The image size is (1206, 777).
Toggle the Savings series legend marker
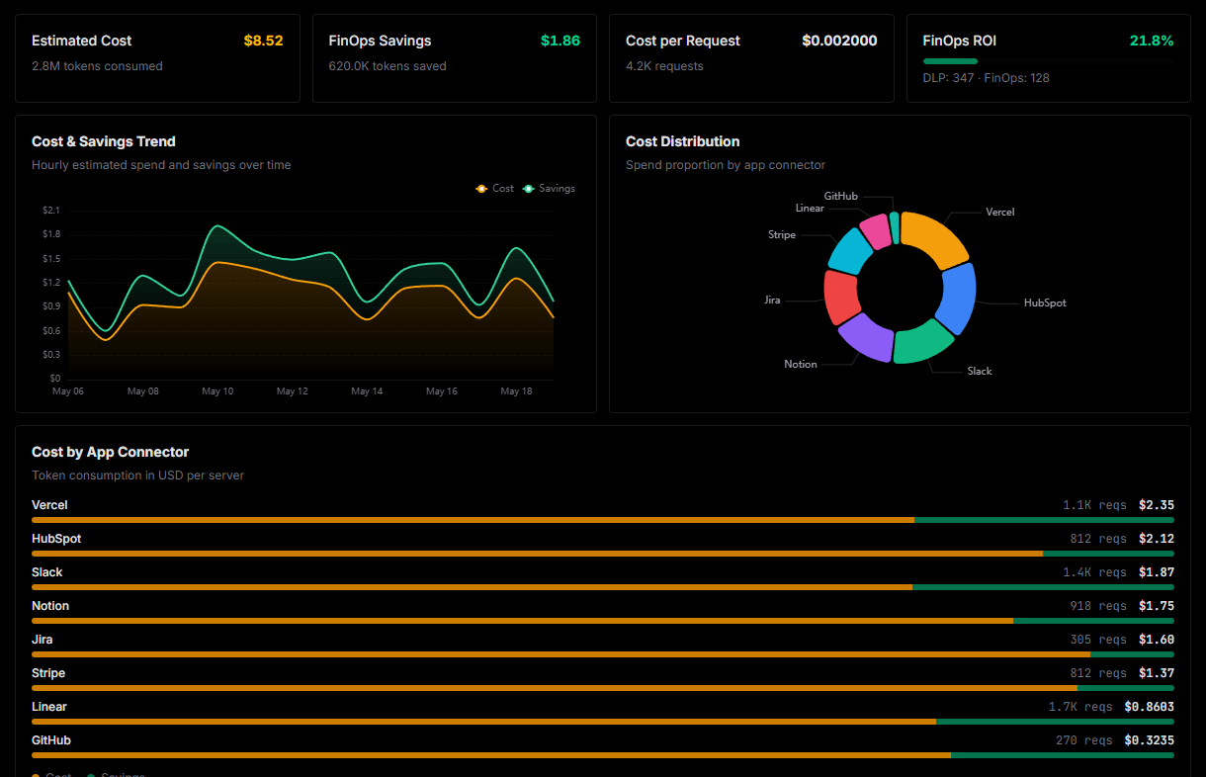click(x=528, y=189)
